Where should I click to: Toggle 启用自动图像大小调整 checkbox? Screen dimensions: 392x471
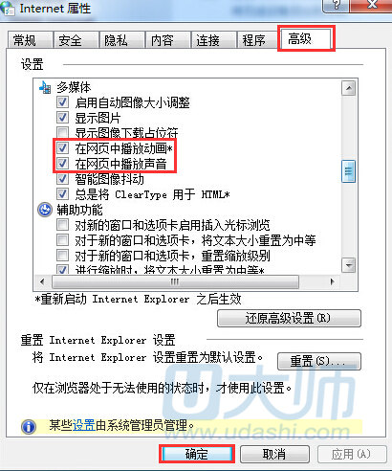click(62, 102)
